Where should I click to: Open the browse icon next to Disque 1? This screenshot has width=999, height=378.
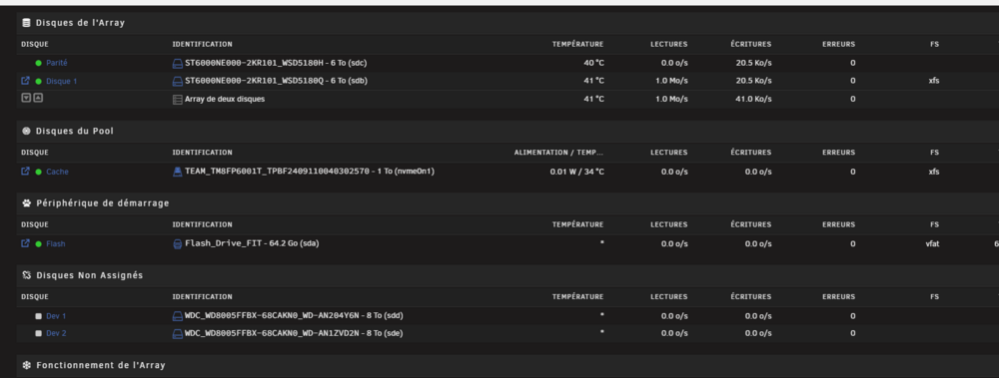[26, 81]
